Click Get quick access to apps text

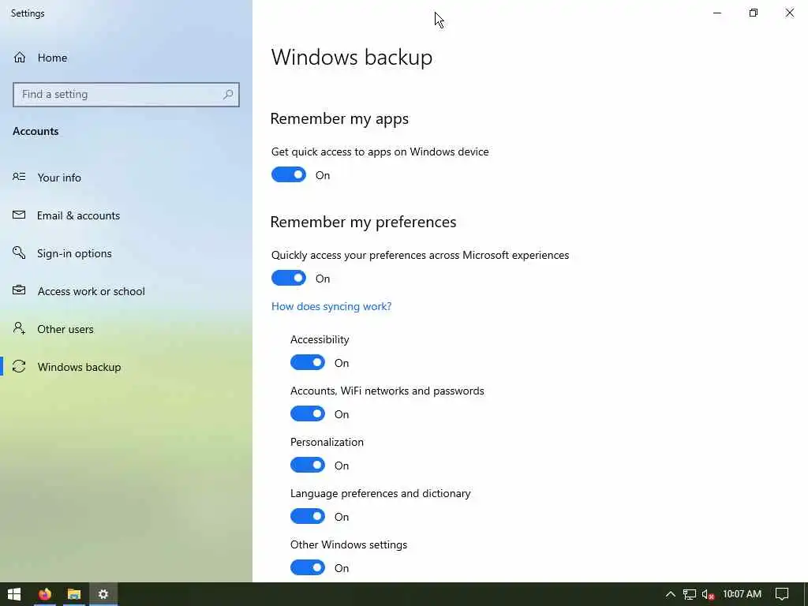[380, 151]
